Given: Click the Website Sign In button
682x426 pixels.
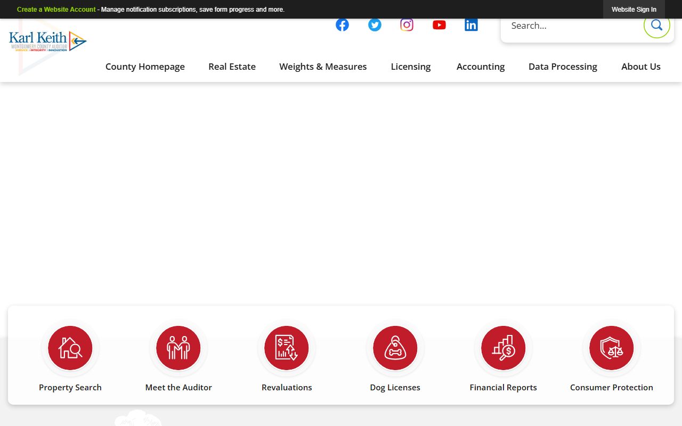Looking at the screenshot, I should tap(634, 10).
